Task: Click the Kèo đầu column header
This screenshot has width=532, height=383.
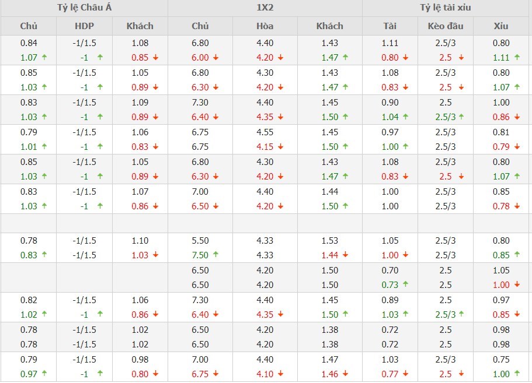Action: point(445,26)
